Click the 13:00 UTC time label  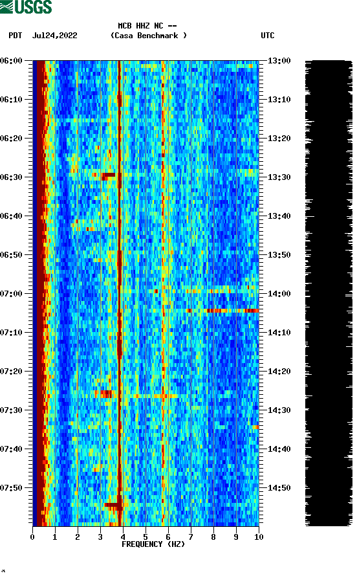(x=279, y=61)
